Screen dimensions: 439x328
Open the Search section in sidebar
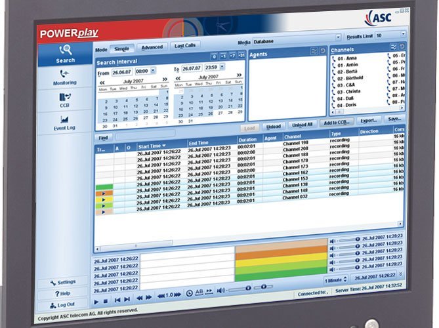tap(65, 54)
